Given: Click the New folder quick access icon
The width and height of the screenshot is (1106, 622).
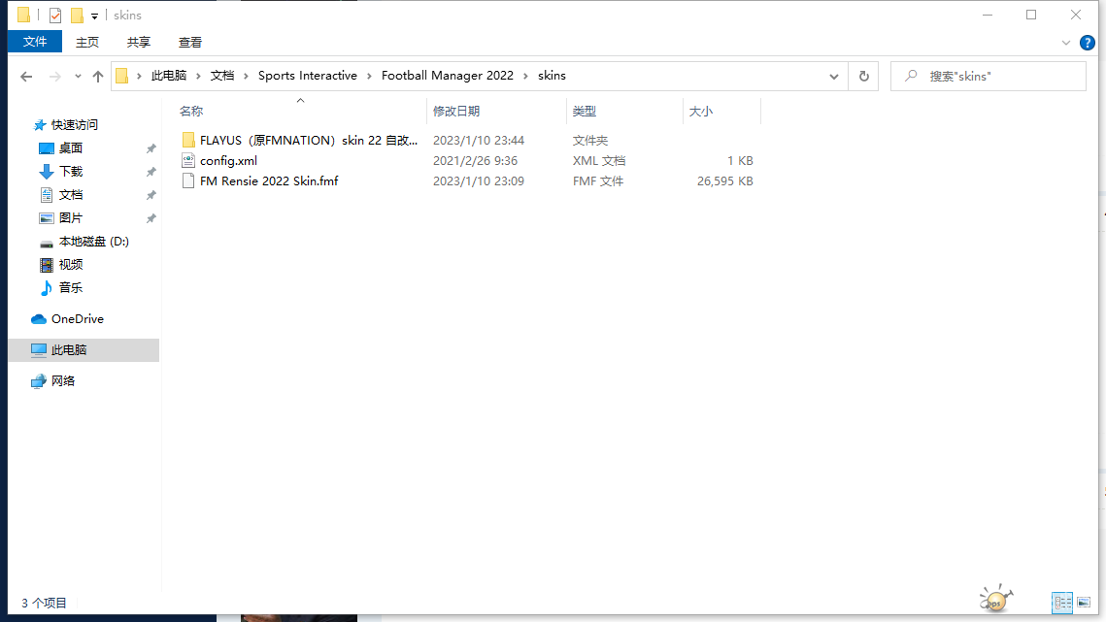Looking at the screenshot, I should coord(76,15).
